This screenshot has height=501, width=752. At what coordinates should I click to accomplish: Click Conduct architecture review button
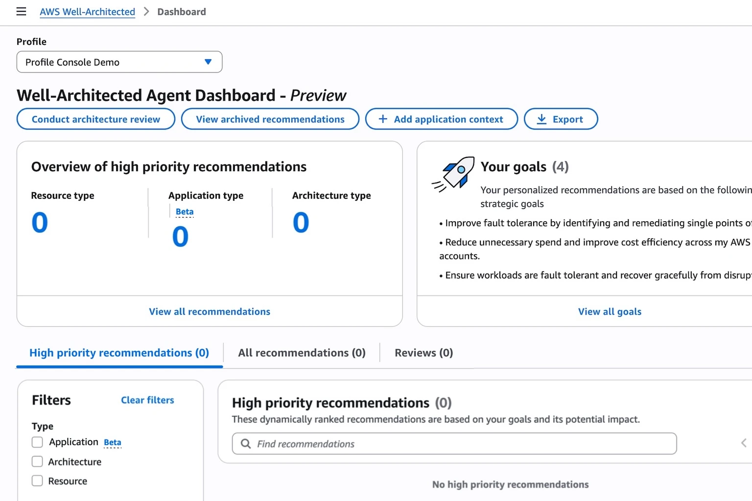(x=96, y=119)
